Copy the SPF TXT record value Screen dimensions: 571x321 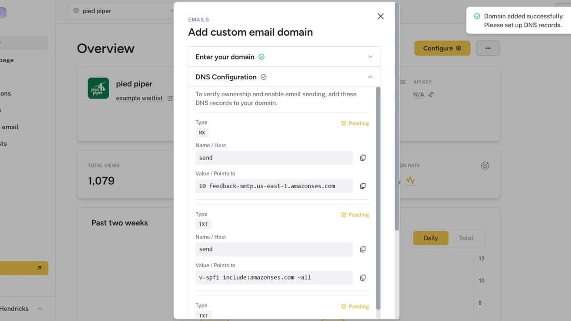[363, 277]
